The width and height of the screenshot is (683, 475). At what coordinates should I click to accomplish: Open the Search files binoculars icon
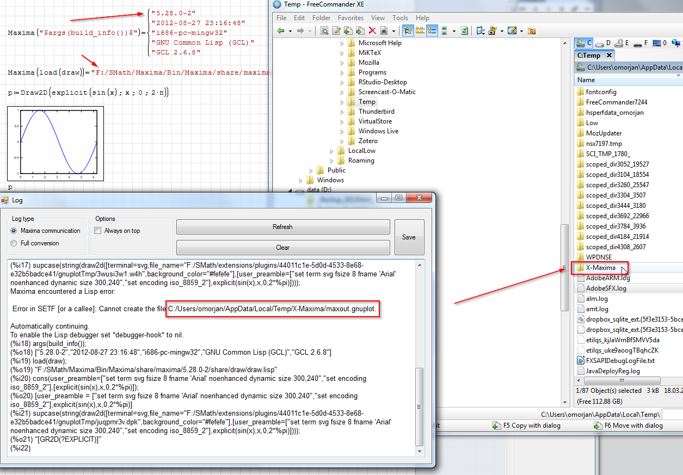[x=384, y=32]
